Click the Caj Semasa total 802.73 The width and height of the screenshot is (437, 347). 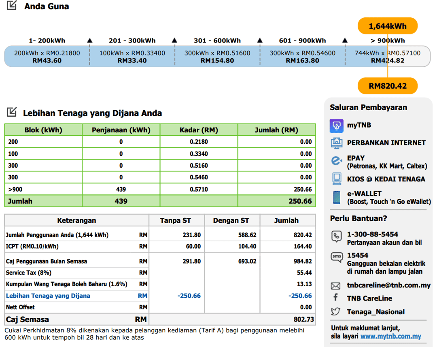click(304, 319)
